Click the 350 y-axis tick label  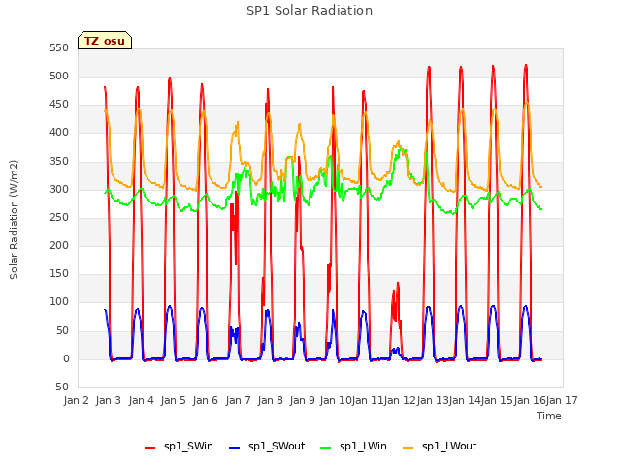pyautogui.click(x=59, y=161)
